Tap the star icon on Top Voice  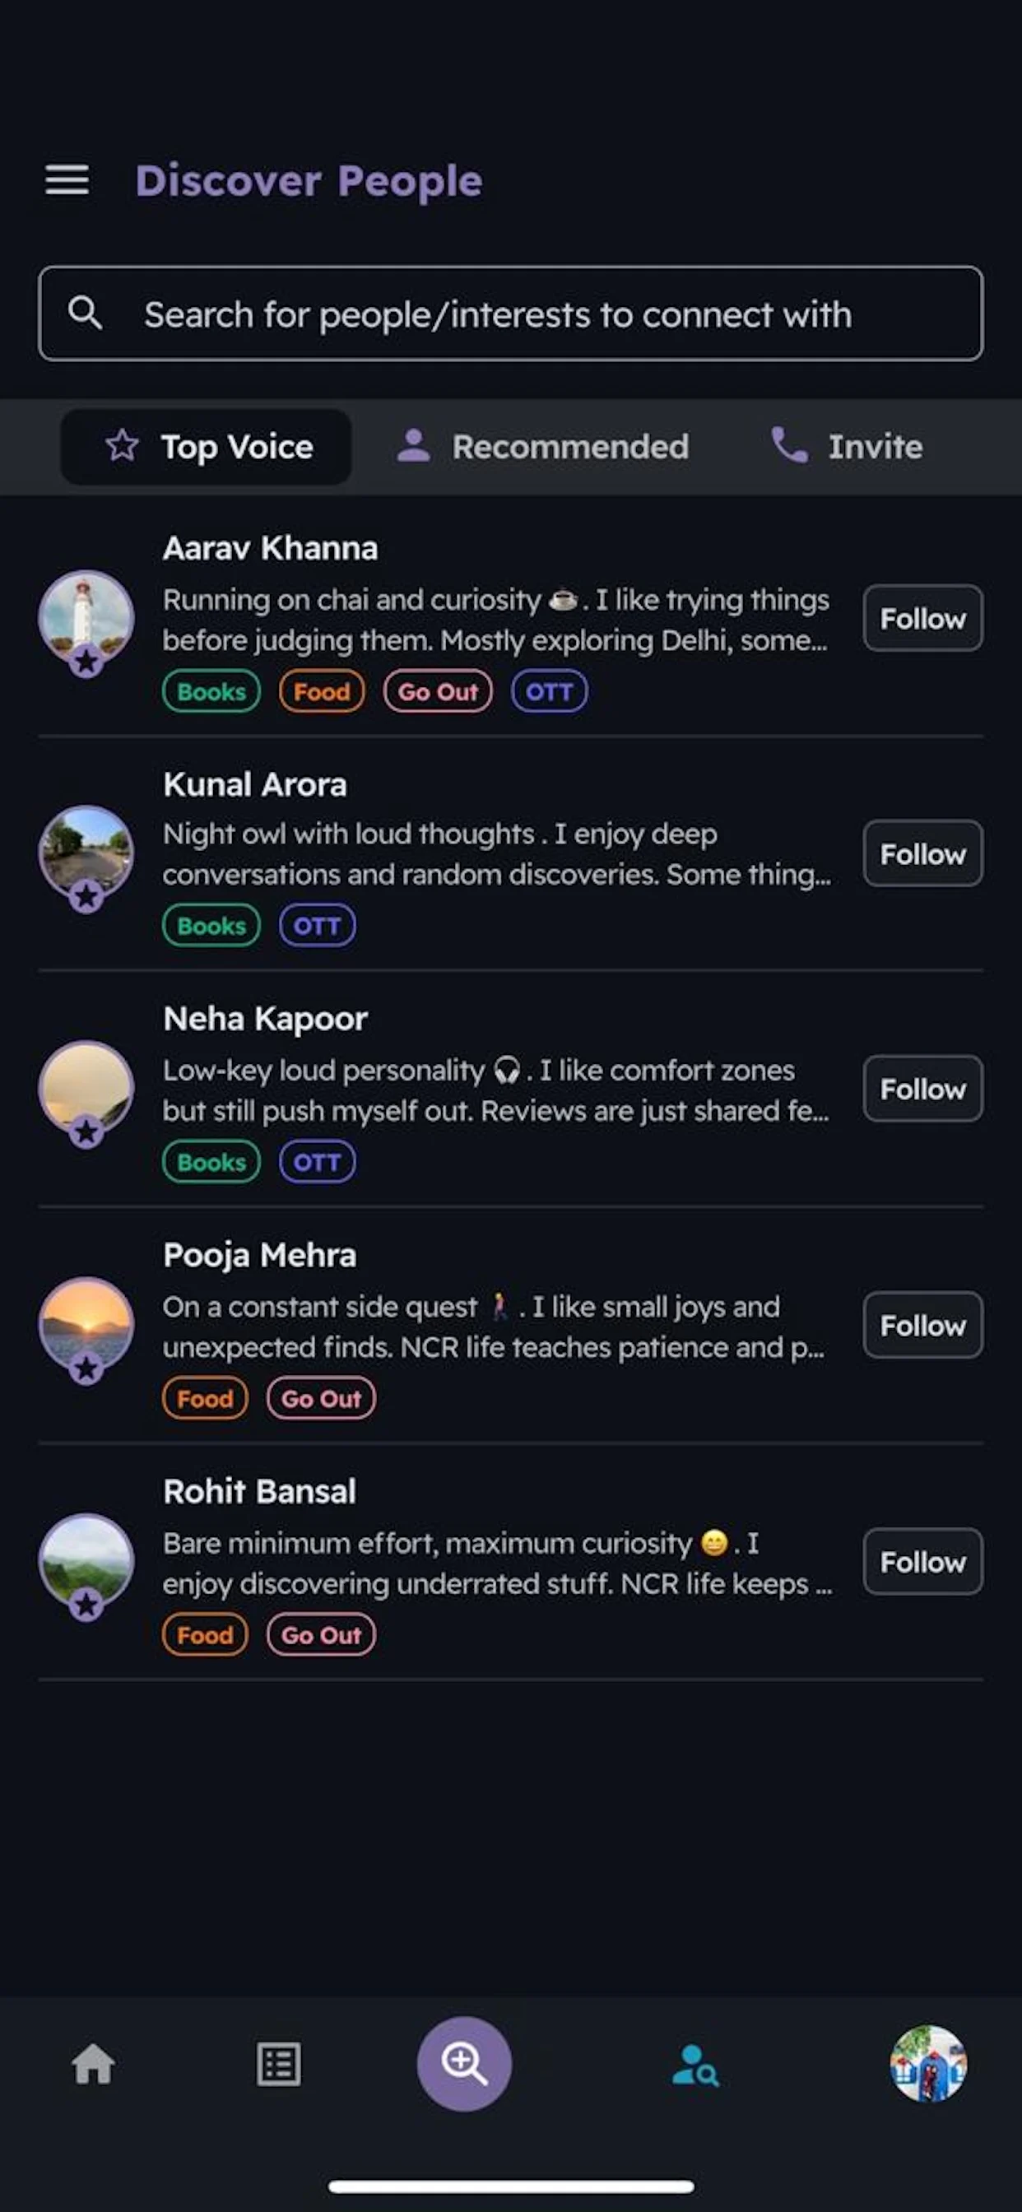[122, 446]
